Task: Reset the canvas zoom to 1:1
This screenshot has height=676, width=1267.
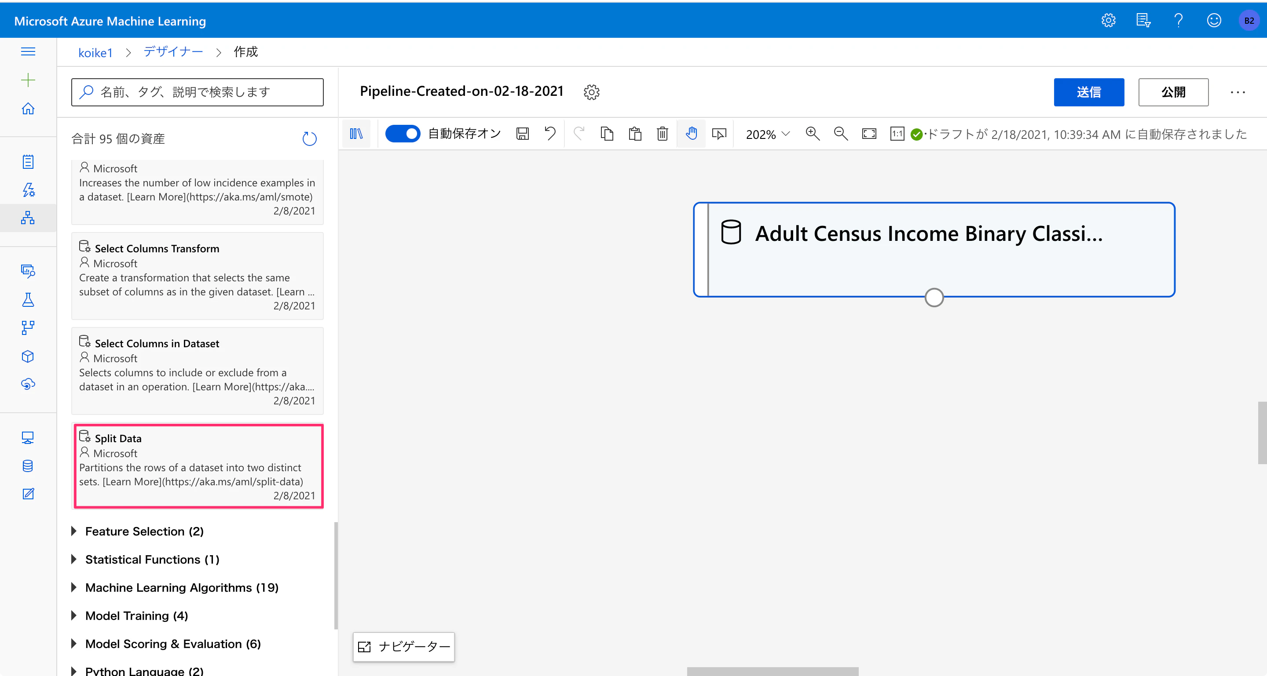Action: pyautogui.click(x=897, y=134)
